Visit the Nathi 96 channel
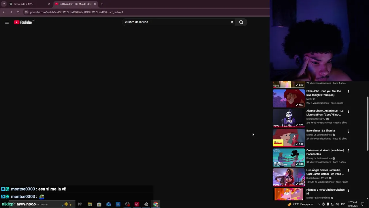This screenshot has height=208, width=369. pos(310,99)
